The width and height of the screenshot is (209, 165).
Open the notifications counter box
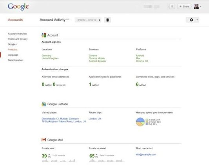pyautogui.click(x=172, y=6)
